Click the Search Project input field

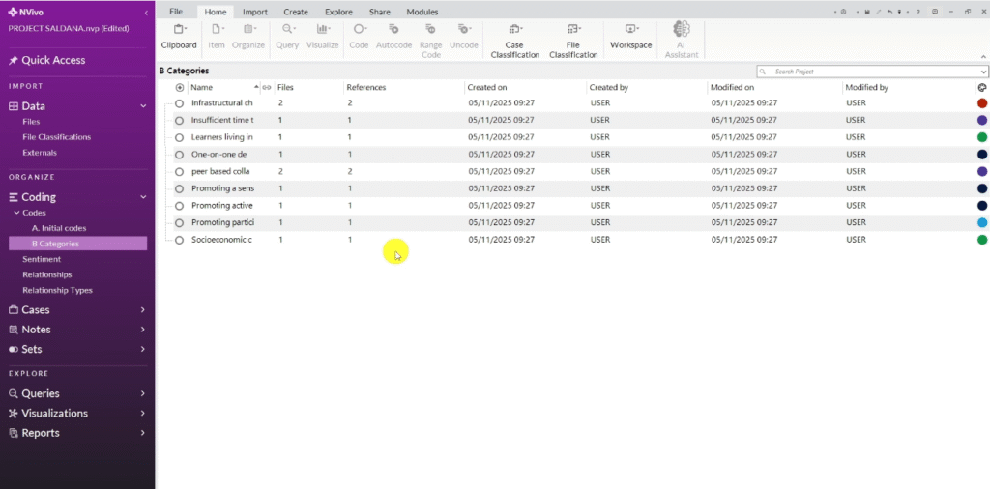click(870, 72)
